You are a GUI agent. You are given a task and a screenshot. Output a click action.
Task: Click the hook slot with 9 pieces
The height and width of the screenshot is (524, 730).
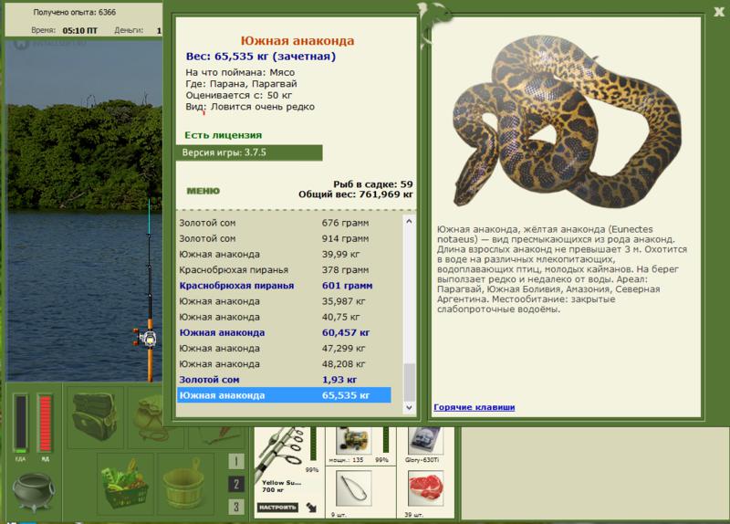(353, 488)
